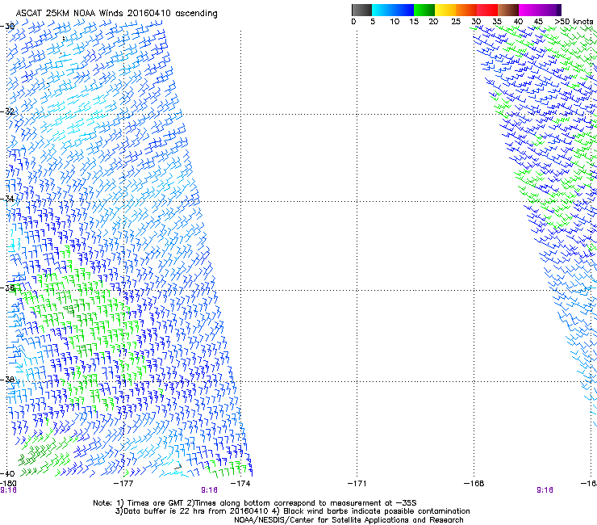Click the note 'Times are GMT' line
This screenshot has height=525, width=597.
point(255,503)
